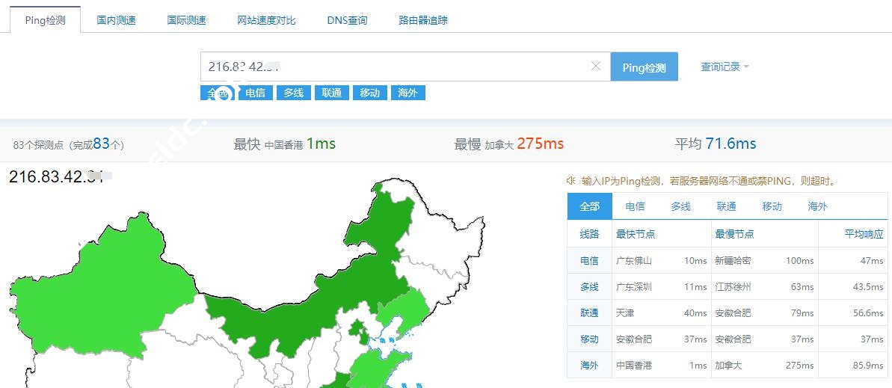Select the 全部 tab in results table
The width and height of the screenshot is (892, 388).
pos(589,206)
